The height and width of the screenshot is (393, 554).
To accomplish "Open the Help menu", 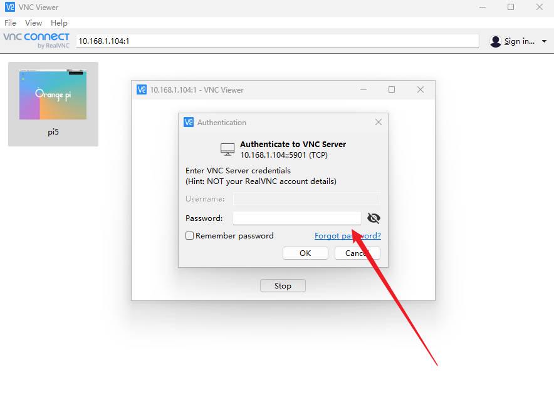I will 59,23.
